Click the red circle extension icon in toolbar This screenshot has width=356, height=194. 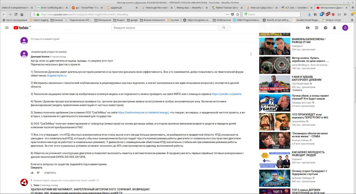333,14
